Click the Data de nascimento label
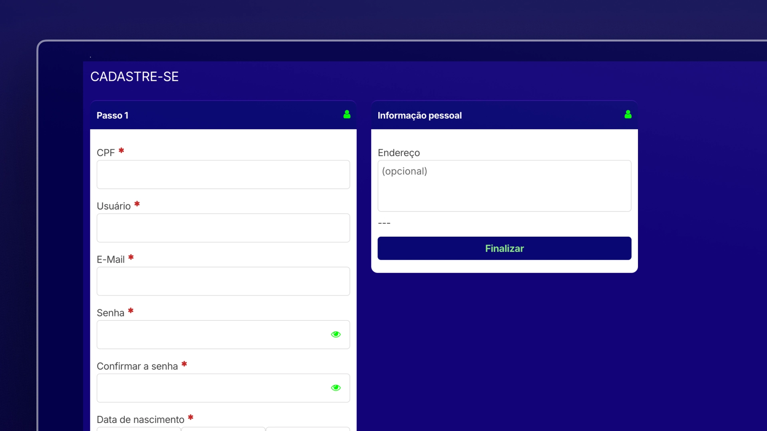The height and width of the screenshot is (431, 767). tap(141, 419)
